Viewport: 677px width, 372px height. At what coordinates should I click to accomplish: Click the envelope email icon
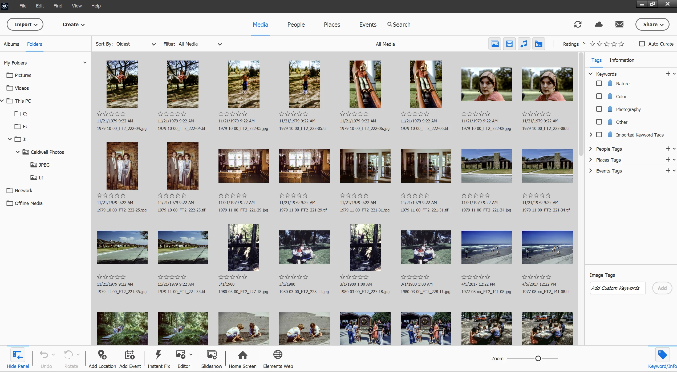(x=619, y=25)
